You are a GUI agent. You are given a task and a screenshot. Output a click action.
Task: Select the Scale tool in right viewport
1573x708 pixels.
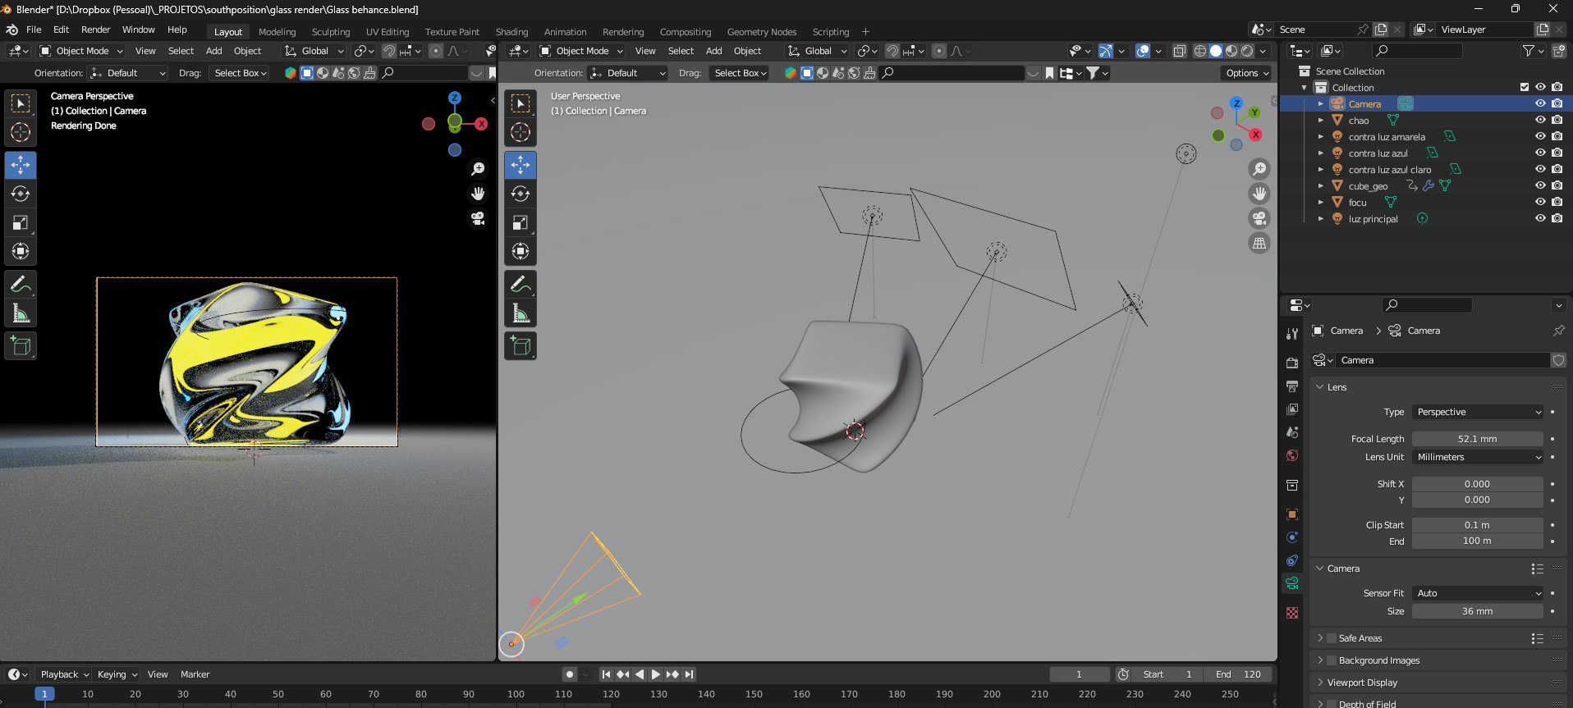[521, 222]
